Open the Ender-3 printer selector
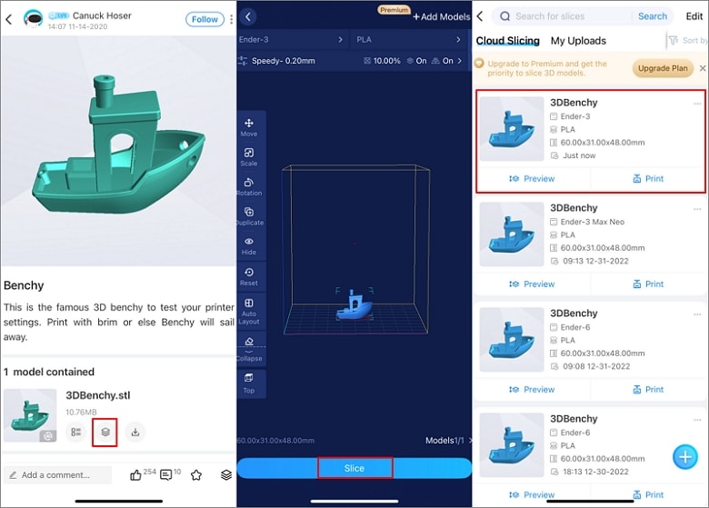Viewport: 709px width, 508px height. tap(292, 39)
